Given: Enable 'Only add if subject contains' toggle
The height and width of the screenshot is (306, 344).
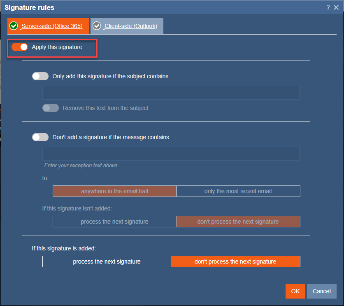Looking at the screenshot, I should (40, 76).
